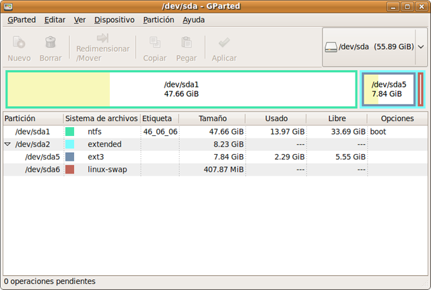
Task: Click the Aplicar checkmark icon
Action: pos(224,43)
